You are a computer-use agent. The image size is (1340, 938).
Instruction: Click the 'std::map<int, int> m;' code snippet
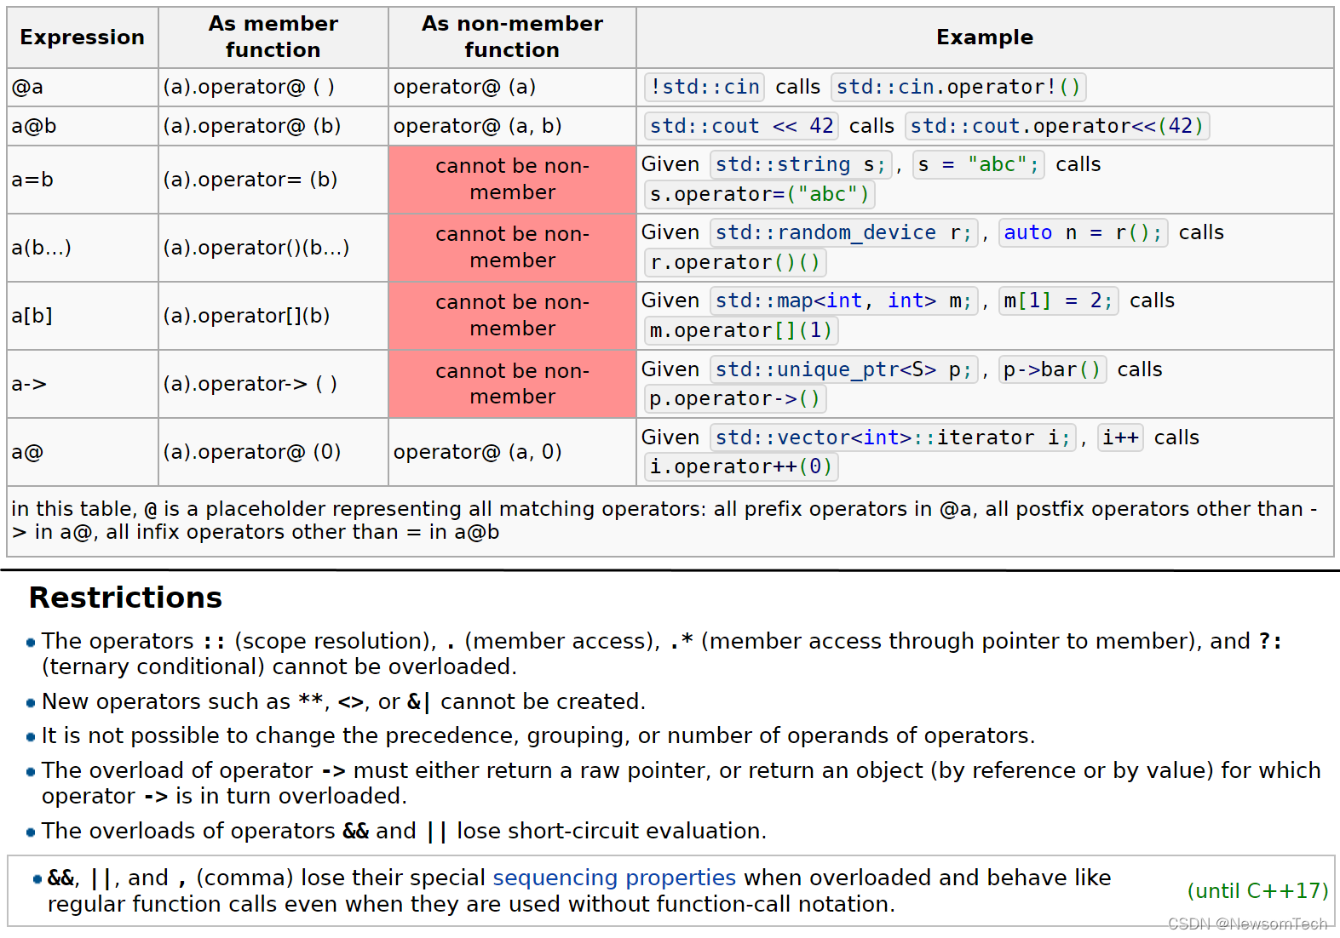click(843, 300)
